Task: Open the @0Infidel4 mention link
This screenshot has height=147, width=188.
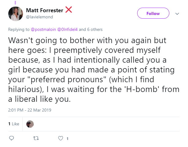Action: 67,29
